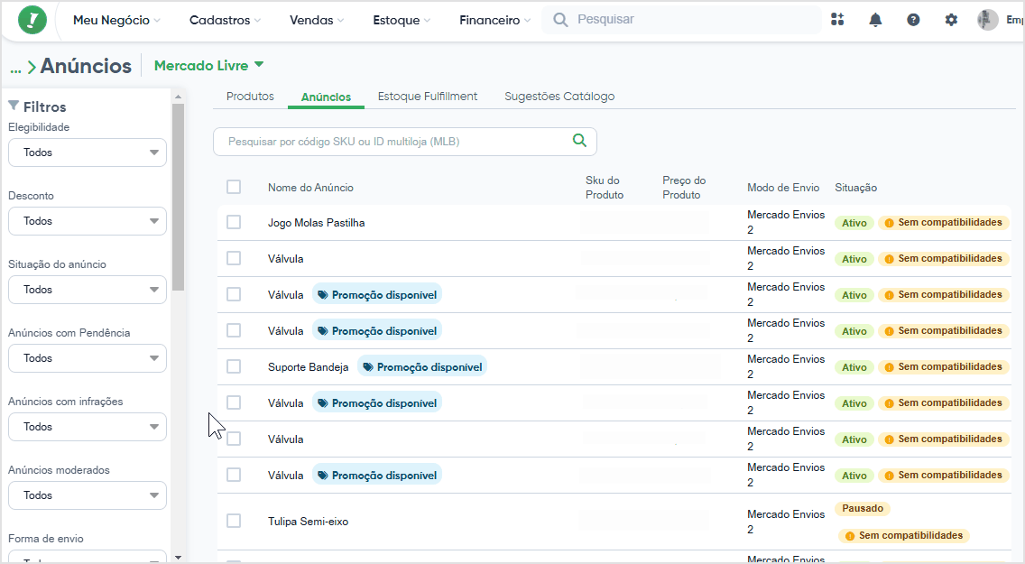Open the apps grid icon in the header
The width and height of the screenshot is (1025, 564).
(837, 20)
